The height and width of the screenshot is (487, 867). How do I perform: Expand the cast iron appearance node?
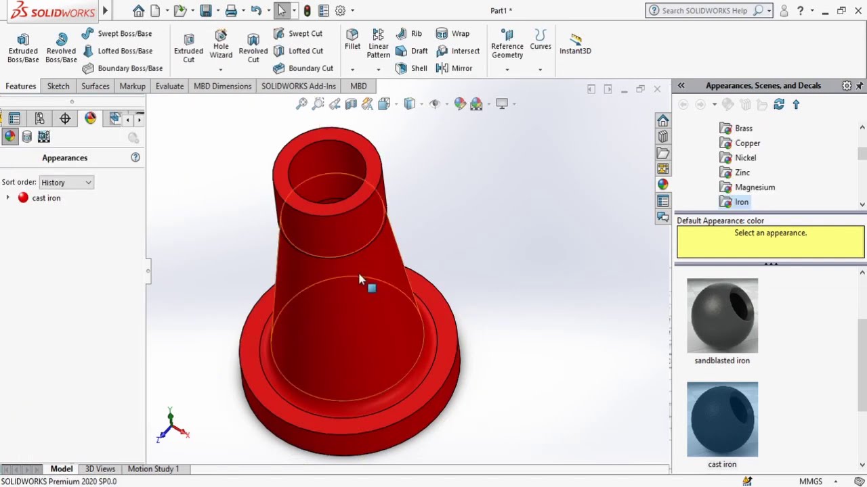(x=7, y=198)
